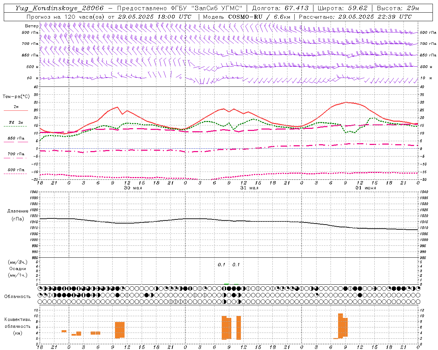The height and width of the screenshot is (350, 438).
Task: Click the 'Модель COSMO-RU / 6.6км' text
Action: [246, 17]
